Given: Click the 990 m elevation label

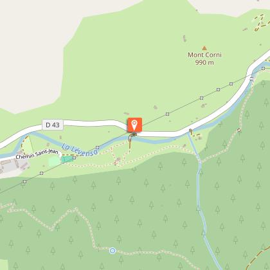Looking at the screenshot, I should coord(204,62).
